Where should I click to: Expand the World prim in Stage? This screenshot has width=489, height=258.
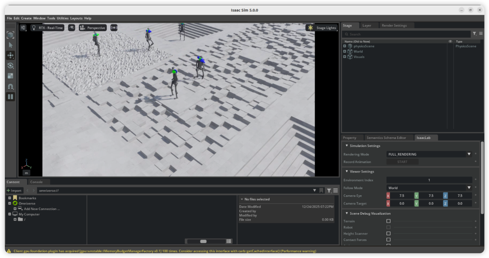pyautogui.click(x=345, y=51)
